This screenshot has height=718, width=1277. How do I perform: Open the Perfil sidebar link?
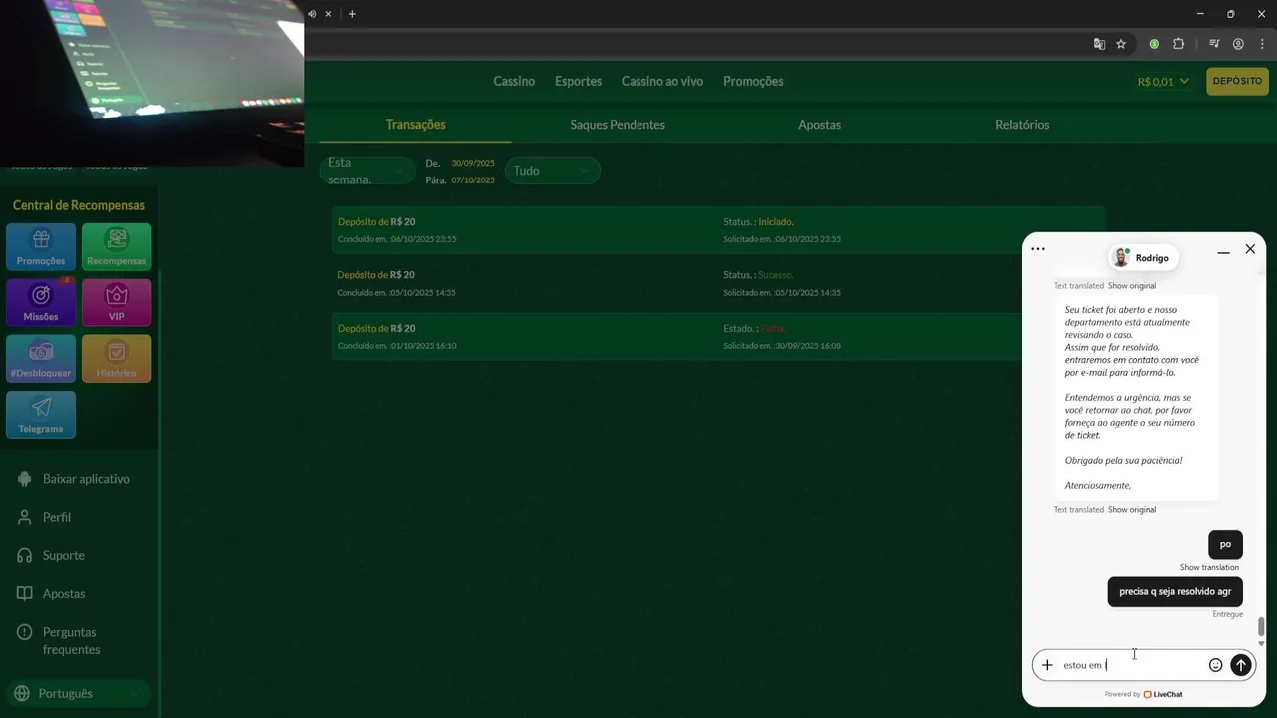[x=57, y=517]
